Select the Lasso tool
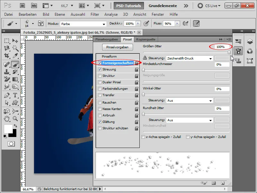This screenshot has width=257, height=193. (7, 48)
